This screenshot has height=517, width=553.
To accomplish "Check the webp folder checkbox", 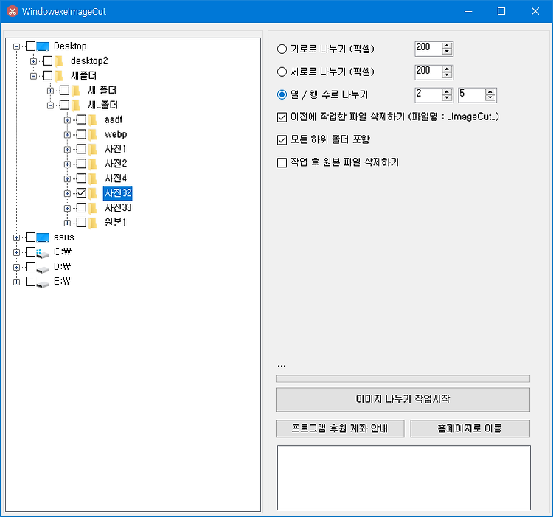I will click(81, 134).
